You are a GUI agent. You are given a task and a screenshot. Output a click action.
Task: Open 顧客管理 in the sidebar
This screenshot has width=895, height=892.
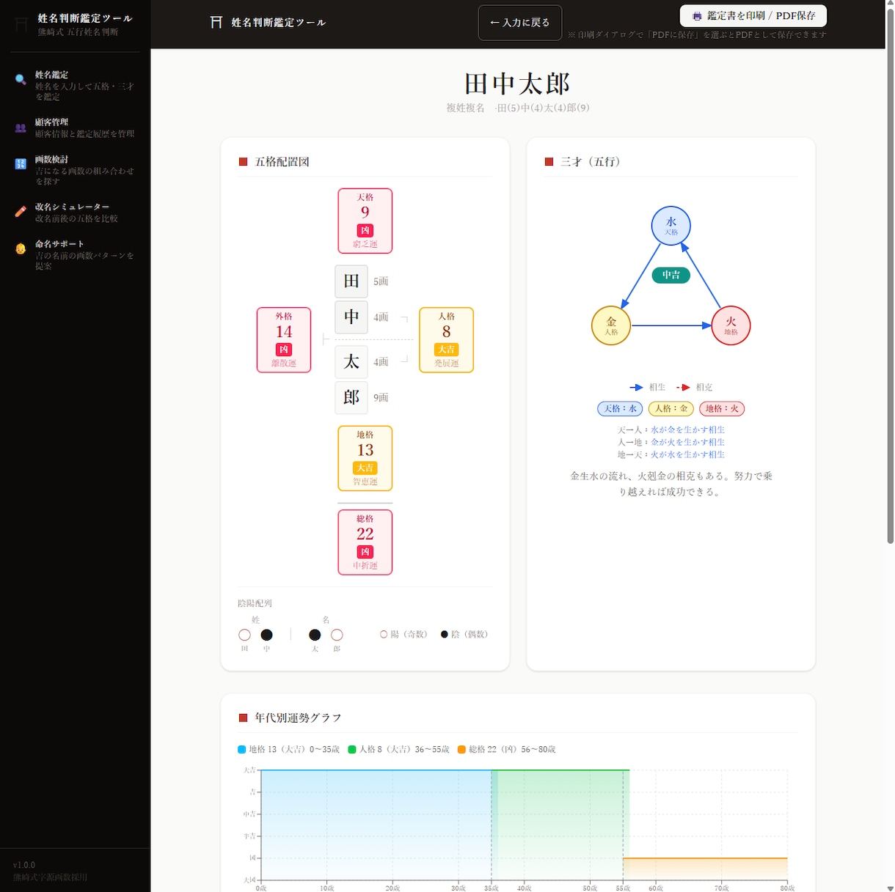[76, 128]
